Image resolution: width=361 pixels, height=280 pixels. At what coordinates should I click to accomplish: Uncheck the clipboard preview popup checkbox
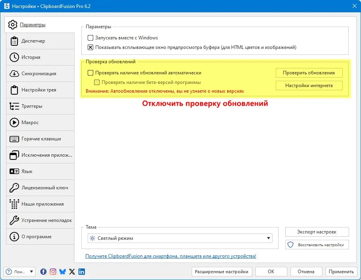(x=90, y=47)
